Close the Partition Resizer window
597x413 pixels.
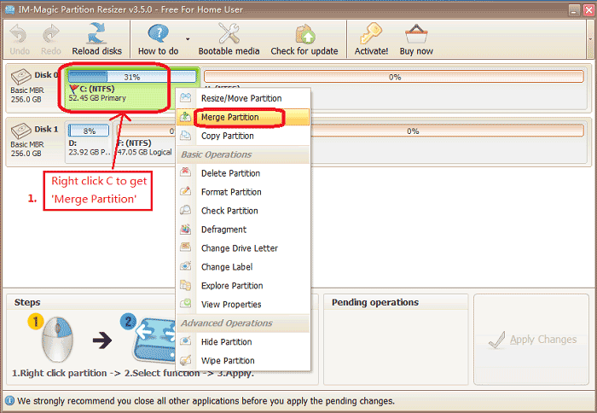pyautogui.click(x=588, y=10)
